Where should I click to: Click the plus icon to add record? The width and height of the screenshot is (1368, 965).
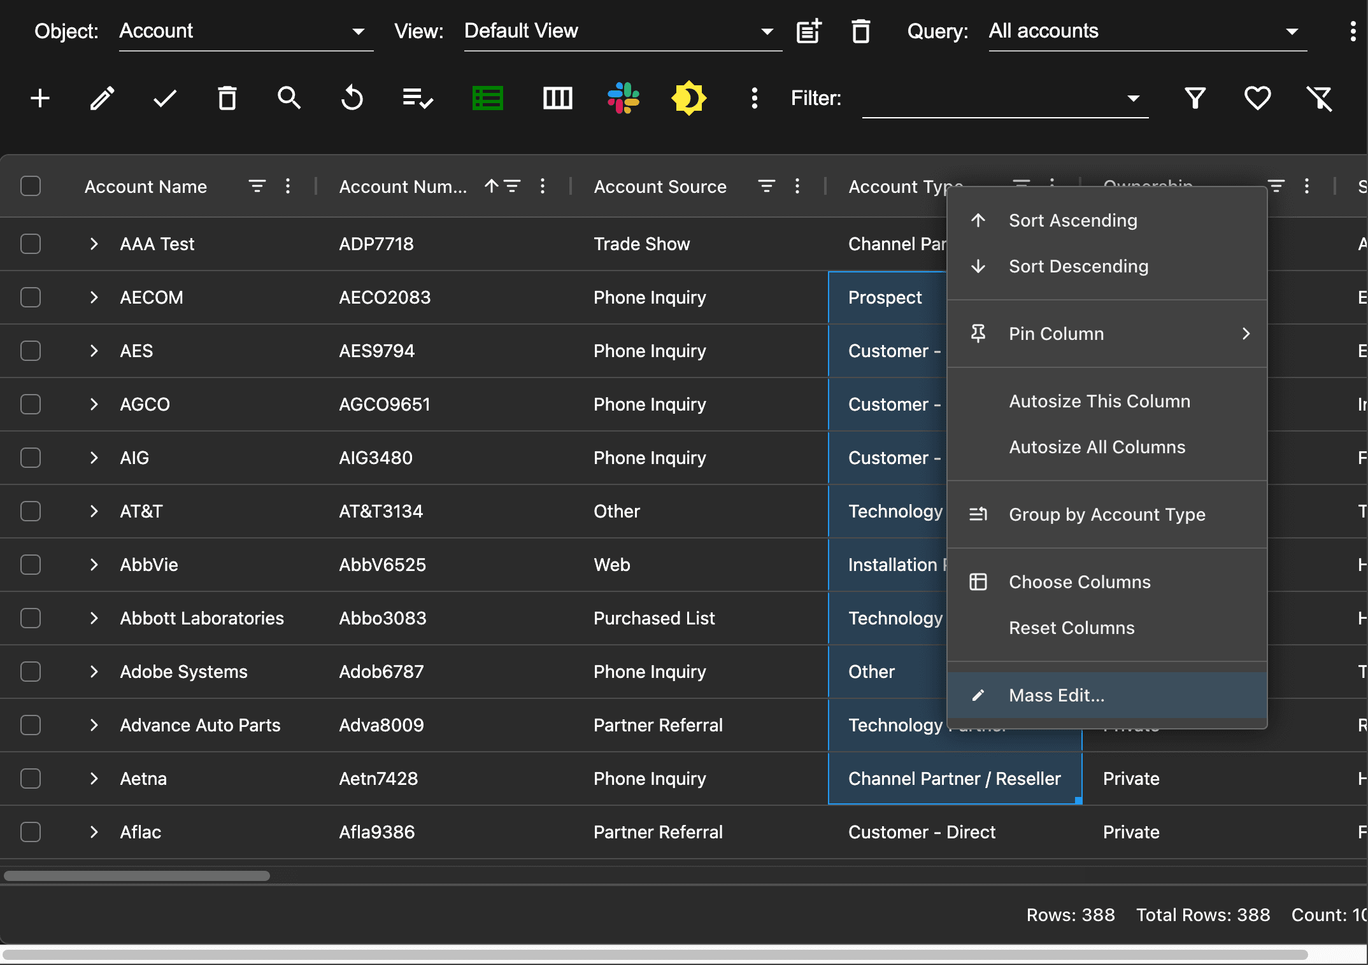coord(40,99)
